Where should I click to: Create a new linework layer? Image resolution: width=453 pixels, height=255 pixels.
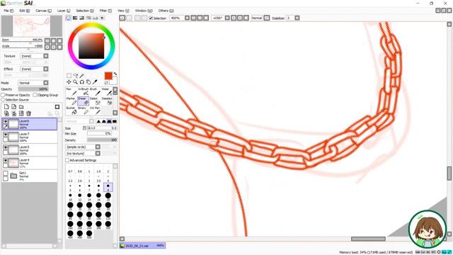coord(13,107)
